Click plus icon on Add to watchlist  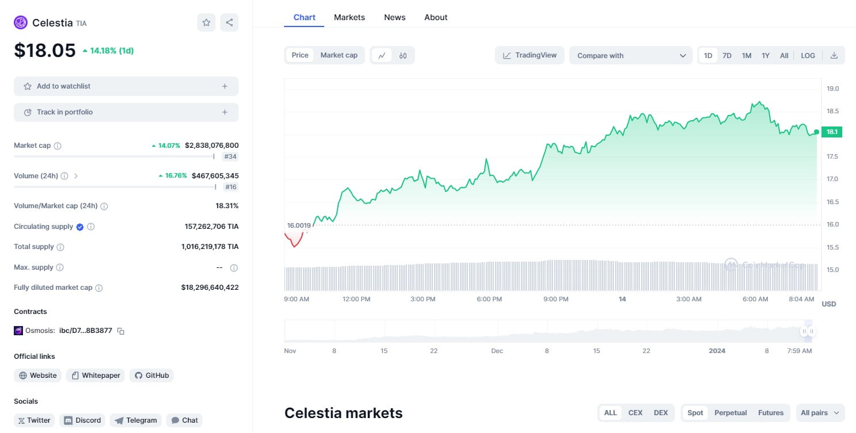225,86
